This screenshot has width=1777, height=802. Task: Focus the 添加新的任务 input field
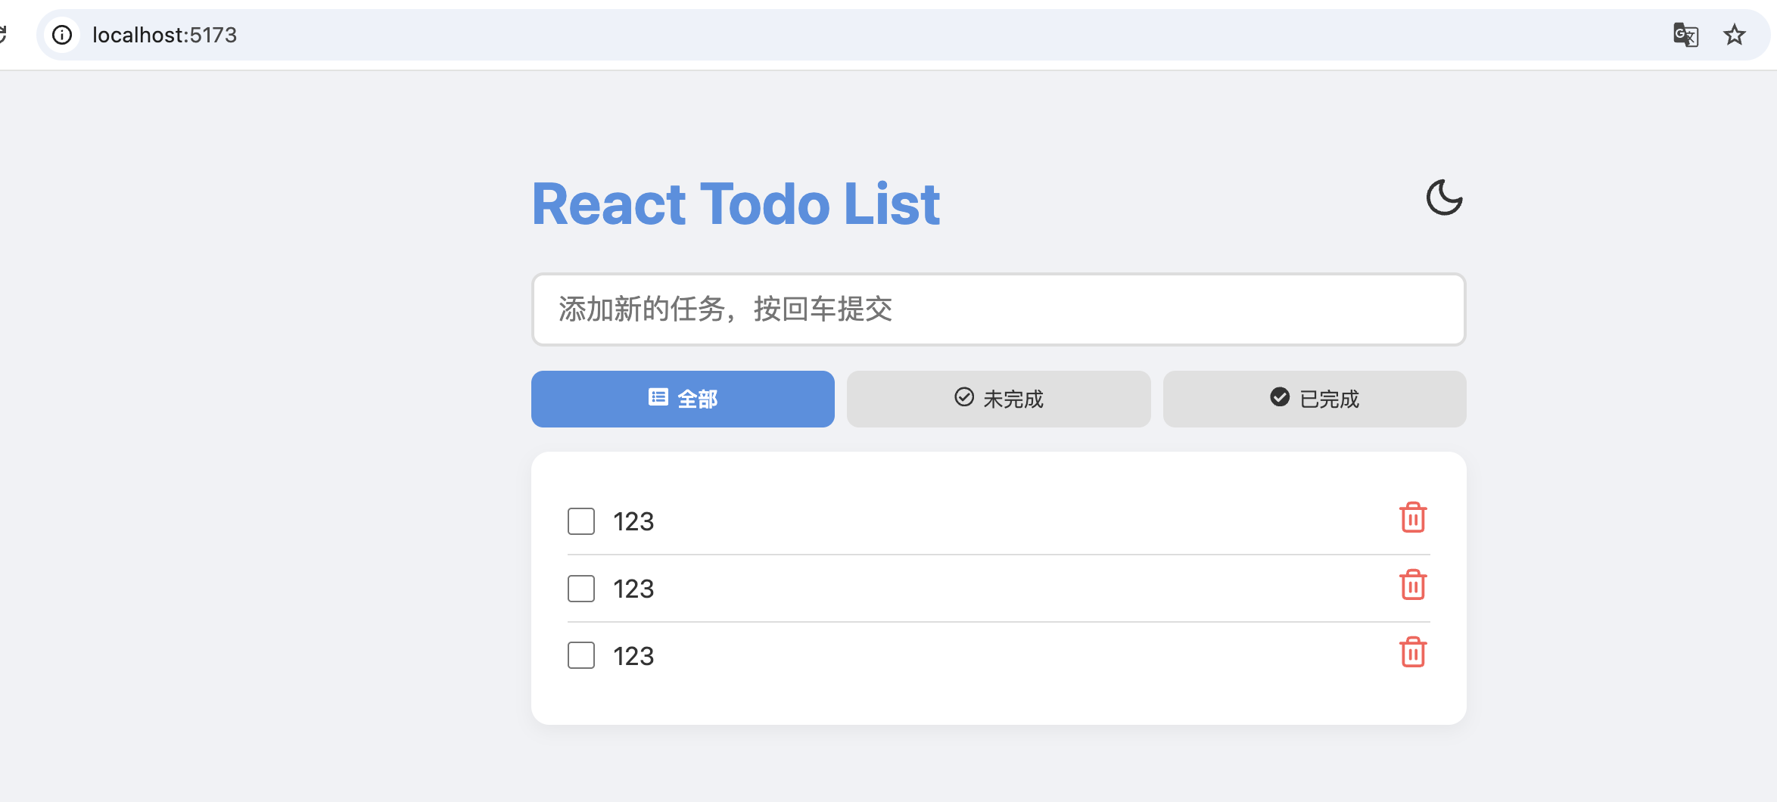coord(998,309)
